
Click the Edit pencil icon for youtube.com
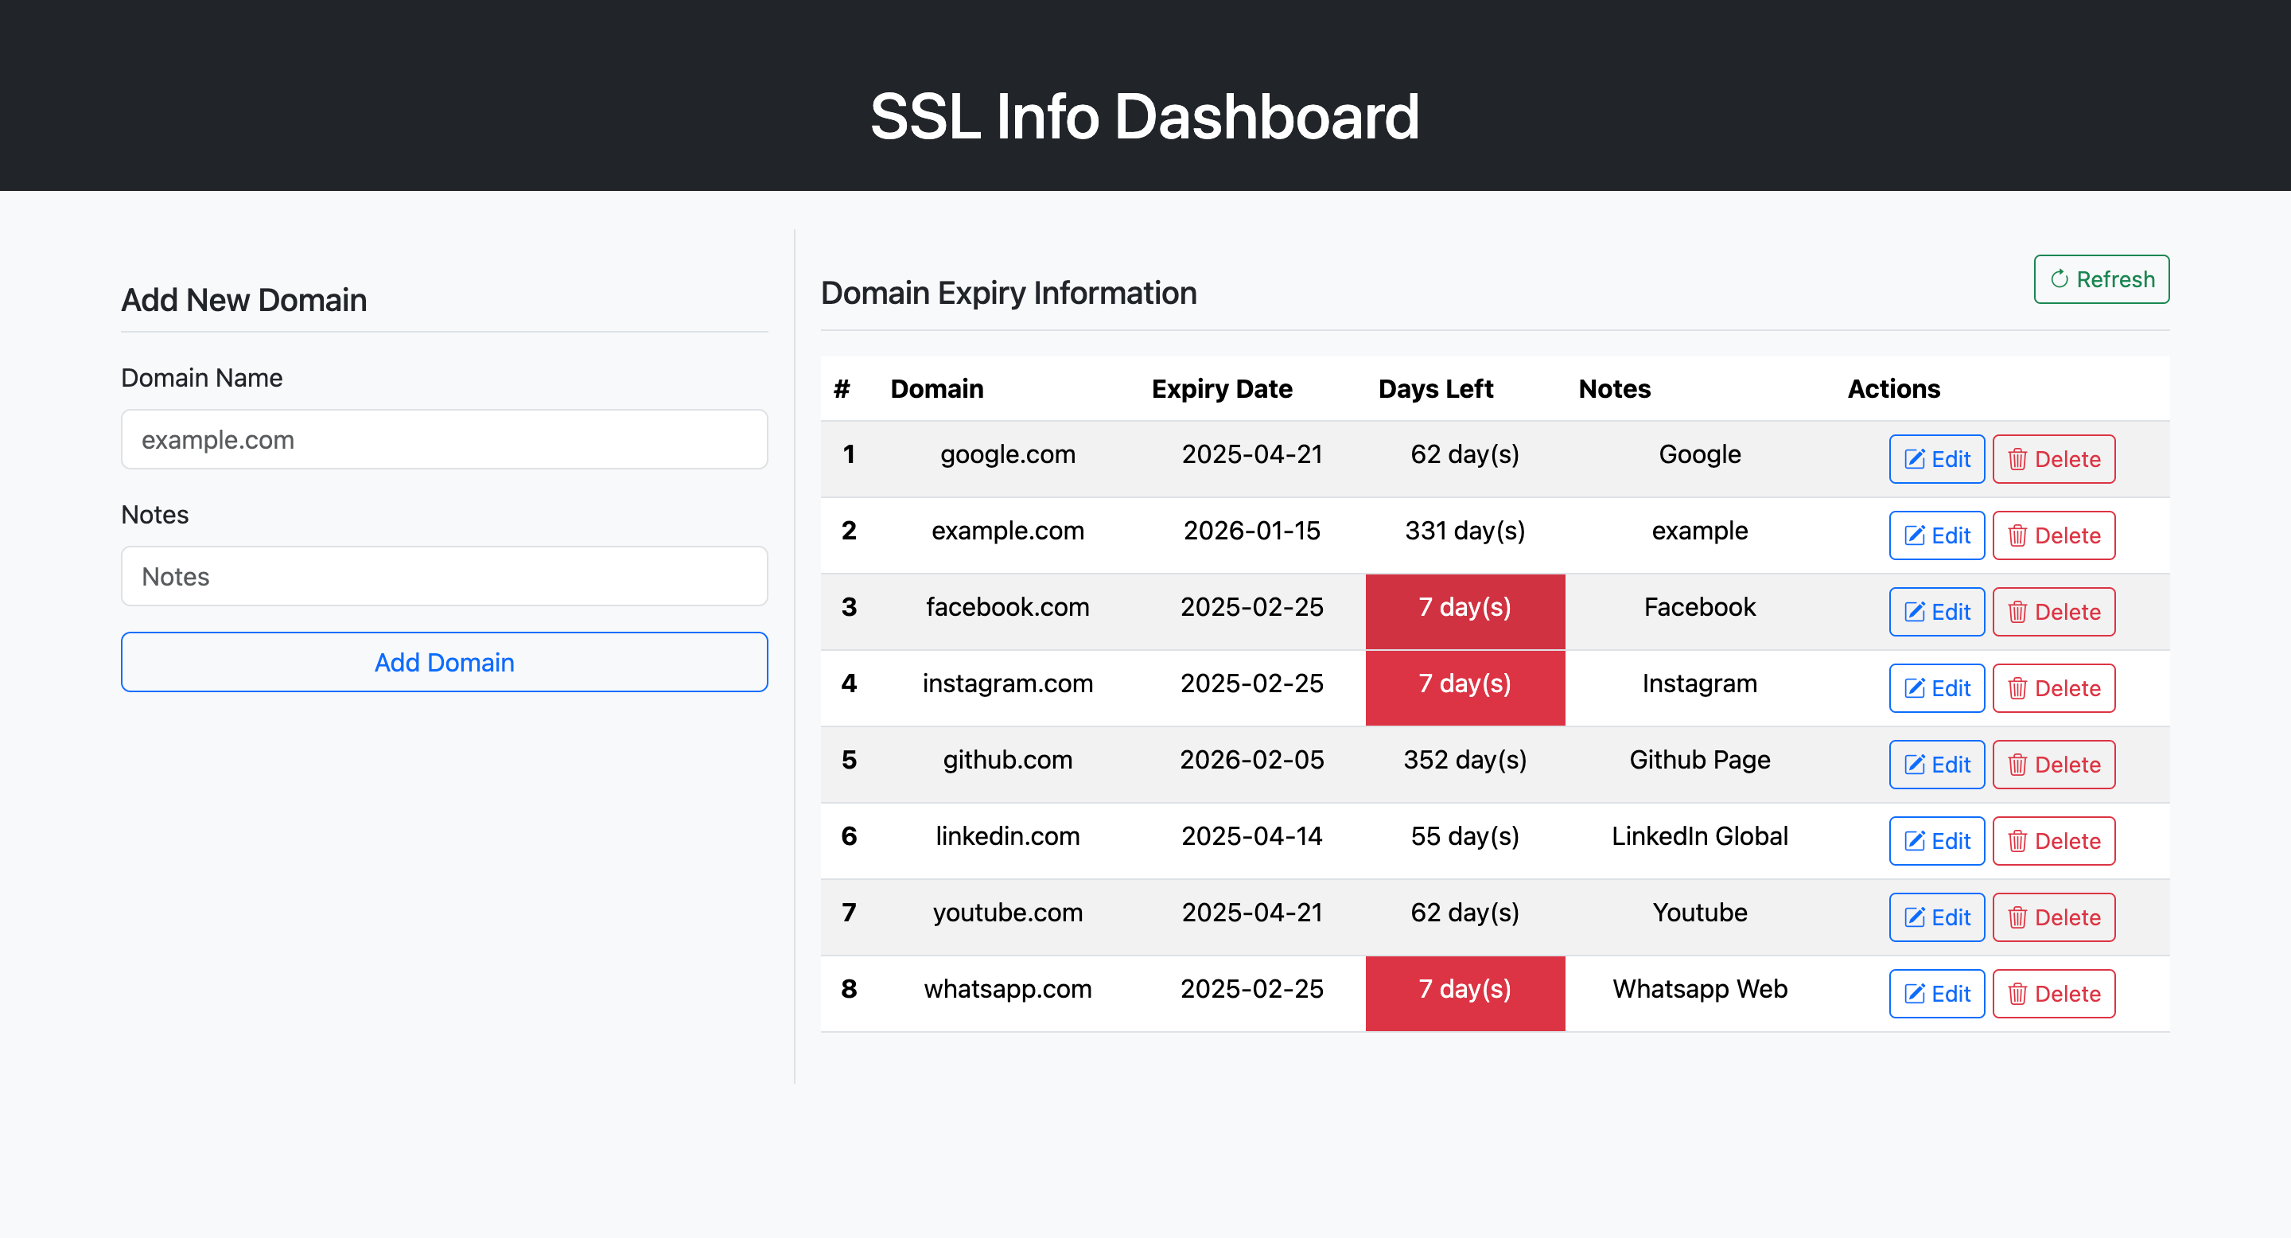[1914, 919]
